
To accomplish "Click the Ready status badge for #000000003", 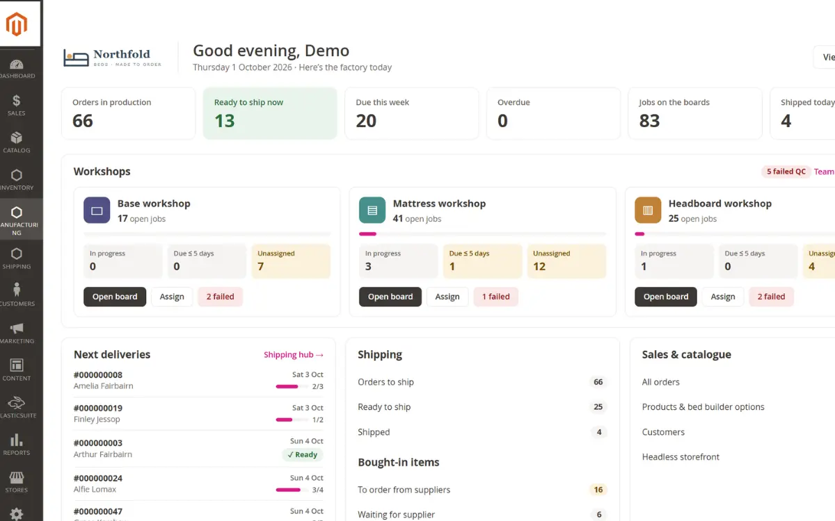I will pyautogui.click(x=303, y=455).
